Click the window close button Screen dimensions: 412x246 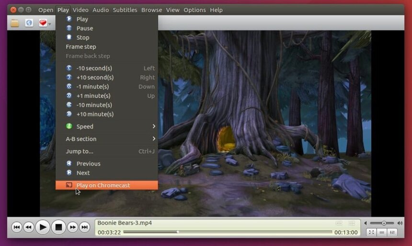pos(13,10)
